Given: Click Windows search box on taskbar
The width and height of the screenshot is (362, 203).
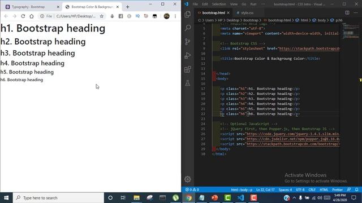Looking at the screenshot, I should coord(58,198).
